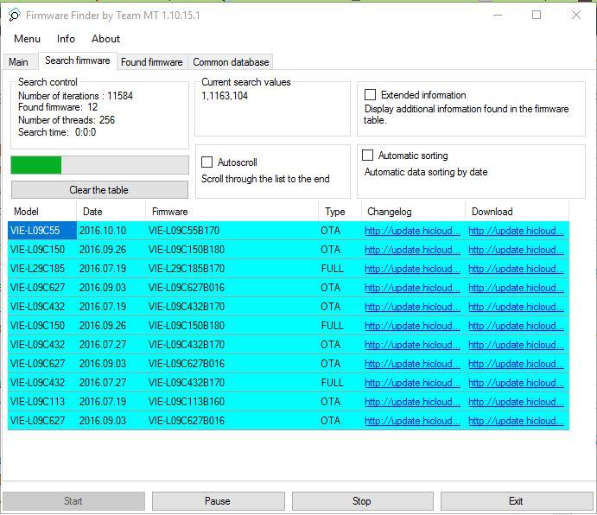Maximize the Firmware Finder window

537,16
